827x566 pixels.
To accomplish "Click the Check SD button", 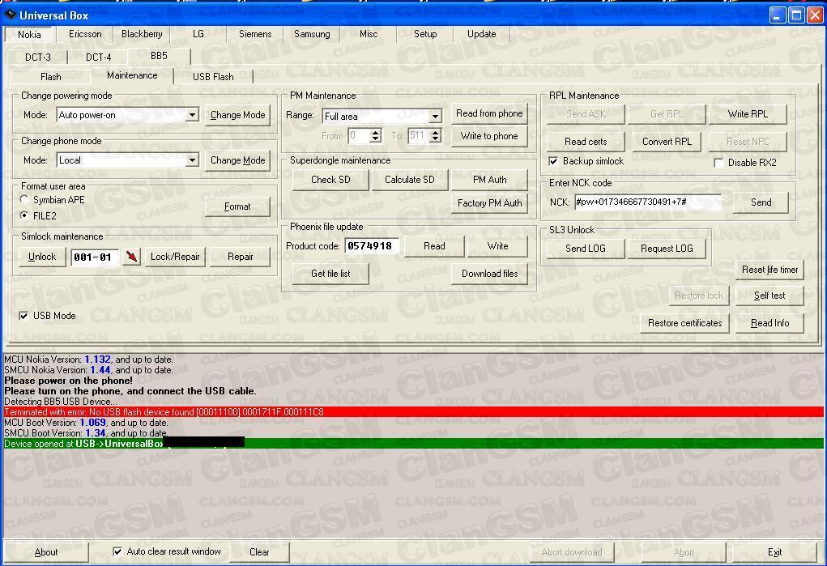I will [330, 180].
